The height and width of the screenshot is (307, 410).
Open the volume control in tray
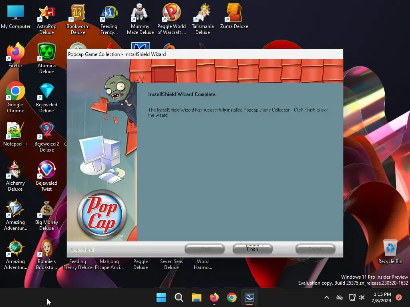click(x=362, y=297)
